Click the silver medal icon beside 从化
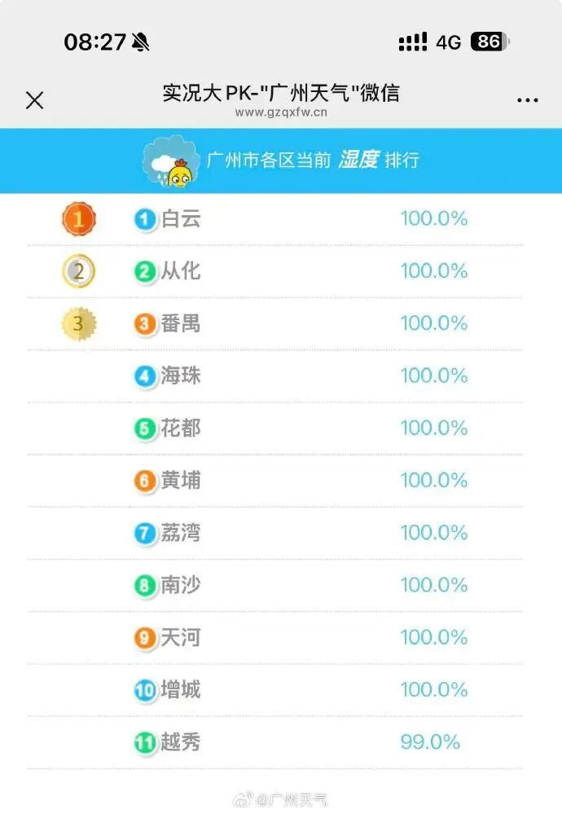Screen dimensions: 562x813 coord(78,271)
